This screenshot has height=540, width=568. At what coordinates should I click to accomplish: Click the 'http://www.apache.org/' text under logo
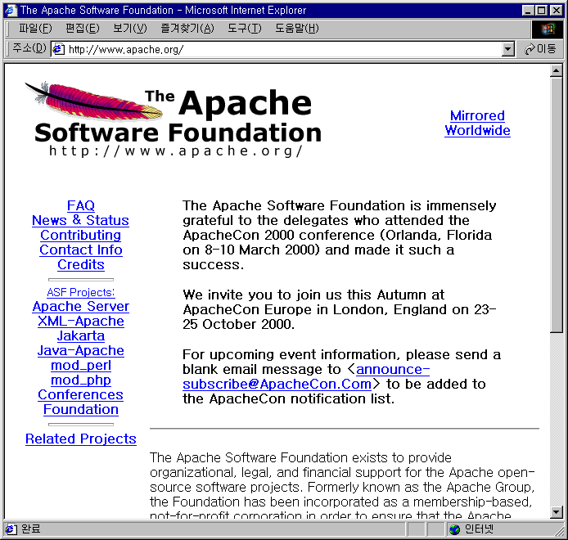(x=176, y=151)
